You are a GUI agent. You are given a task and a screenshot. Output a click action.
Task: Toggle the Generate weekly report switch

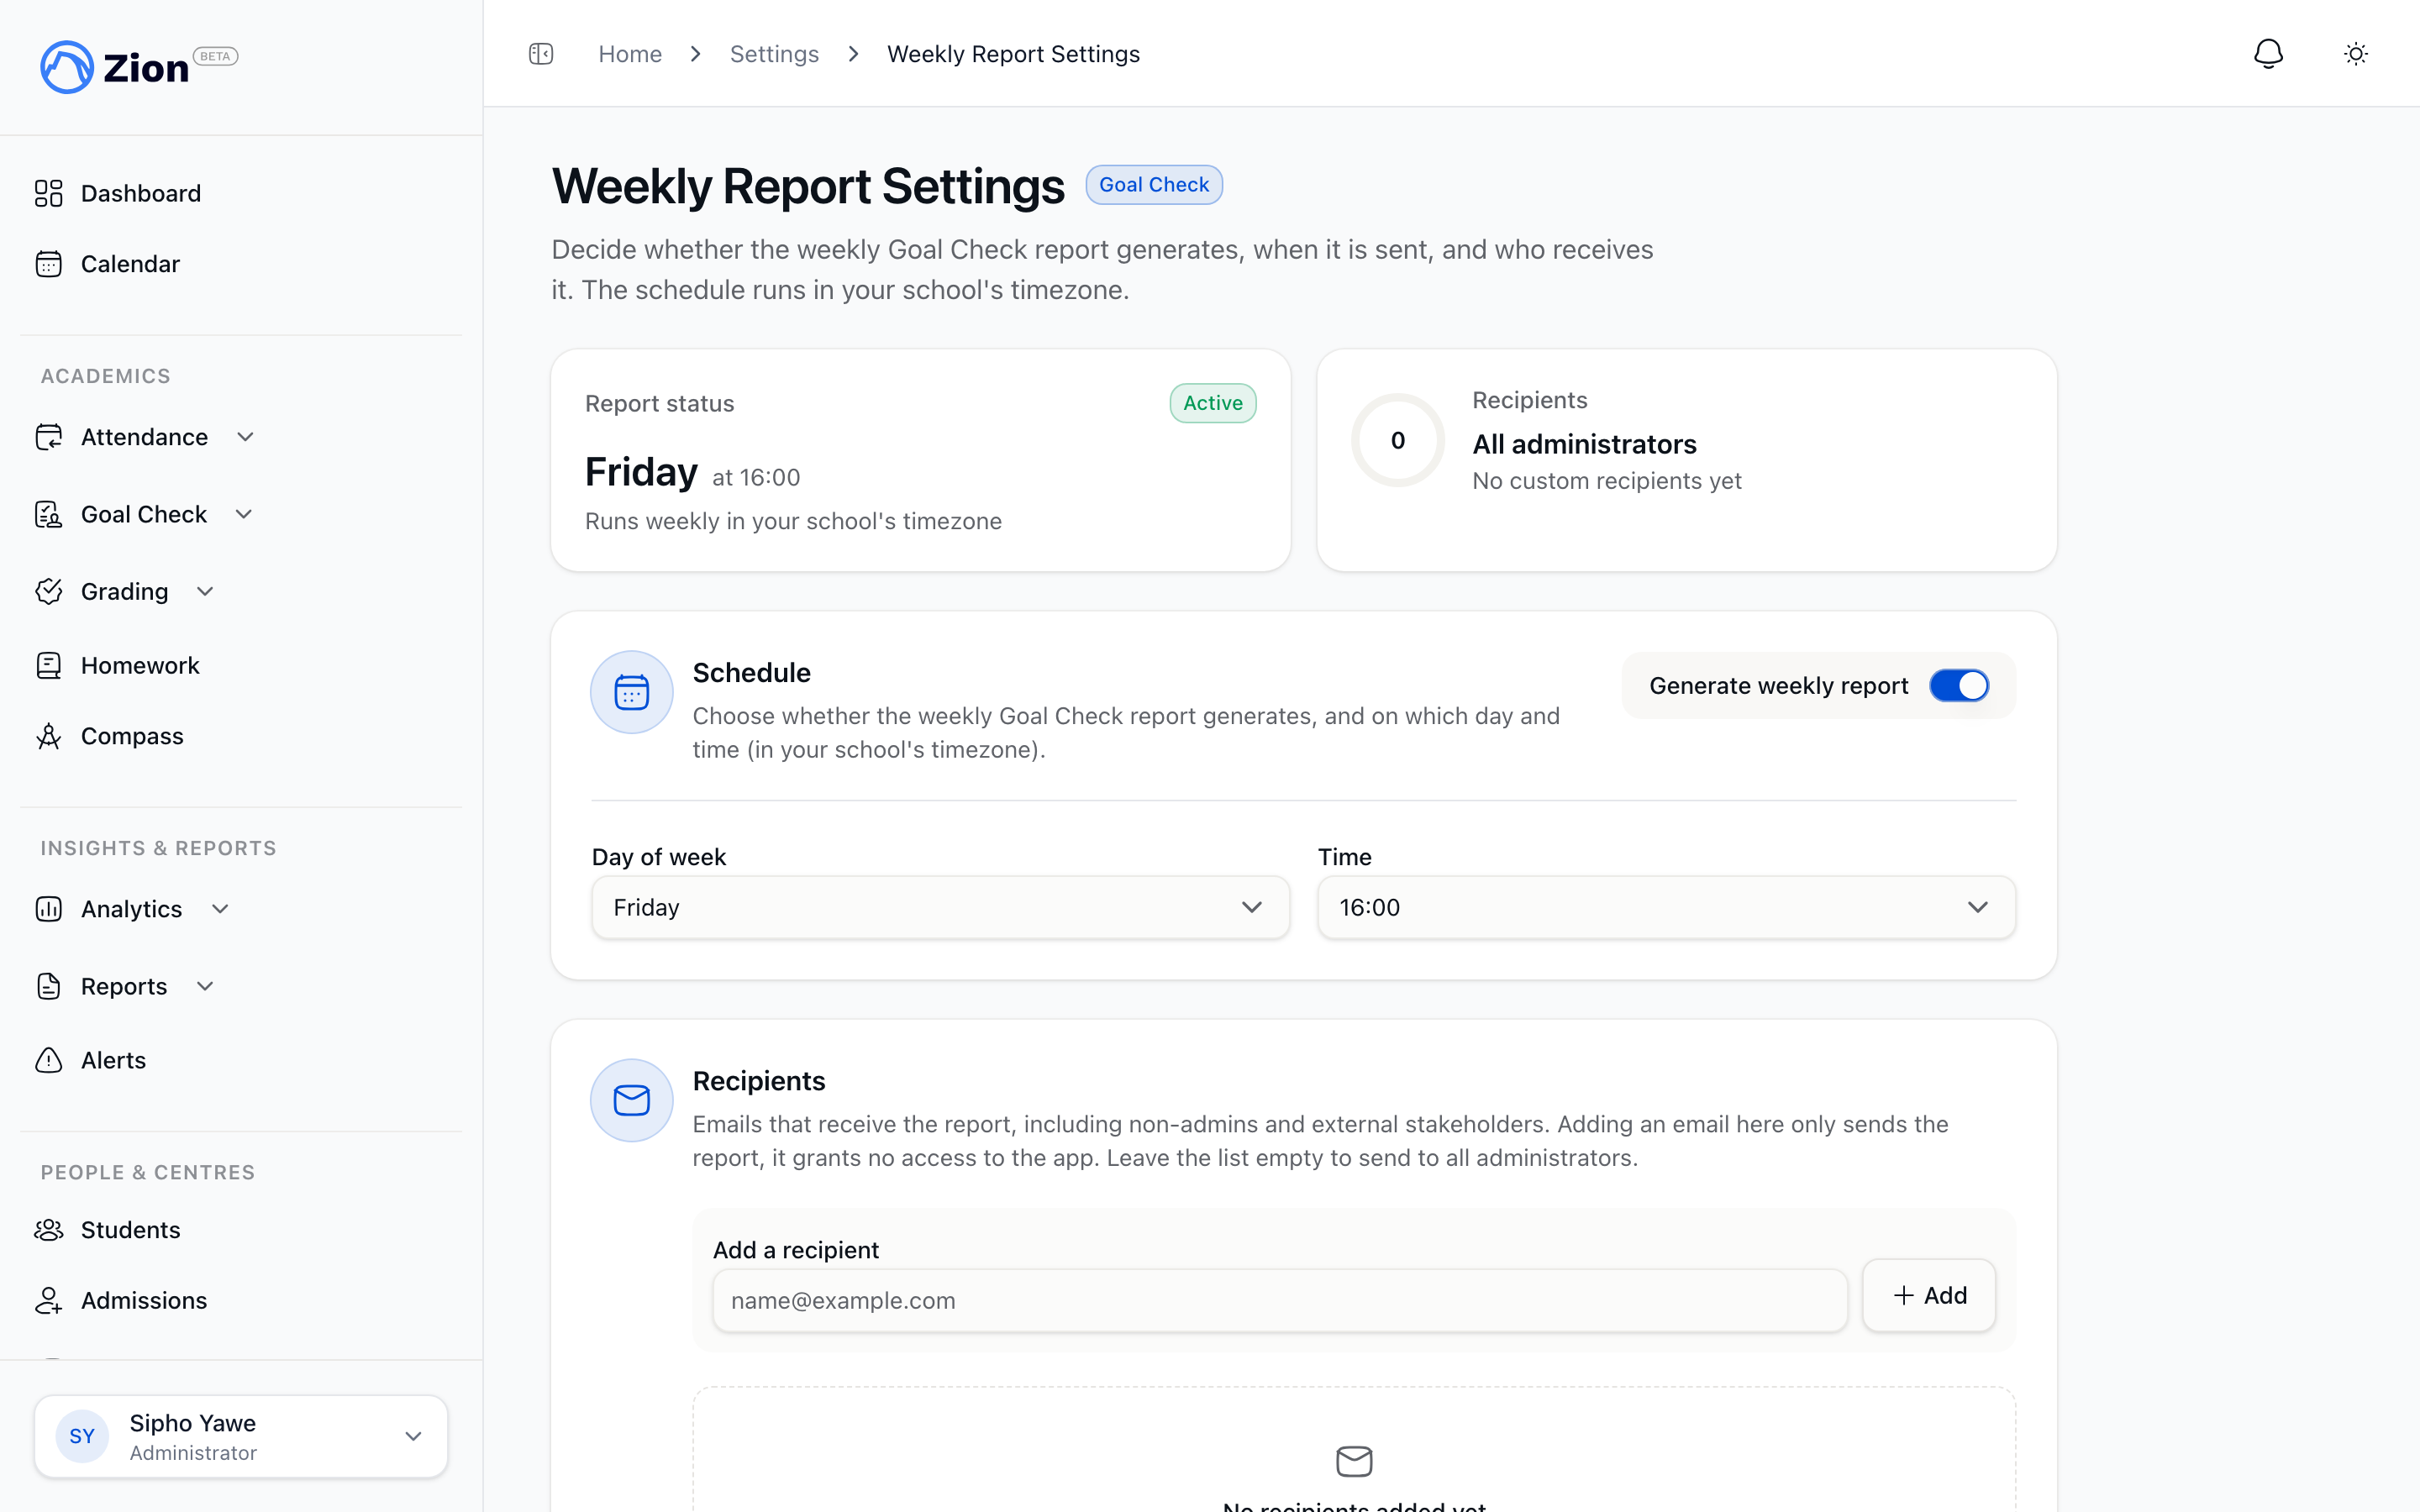pyautogui.click(x=1958, y=686)
